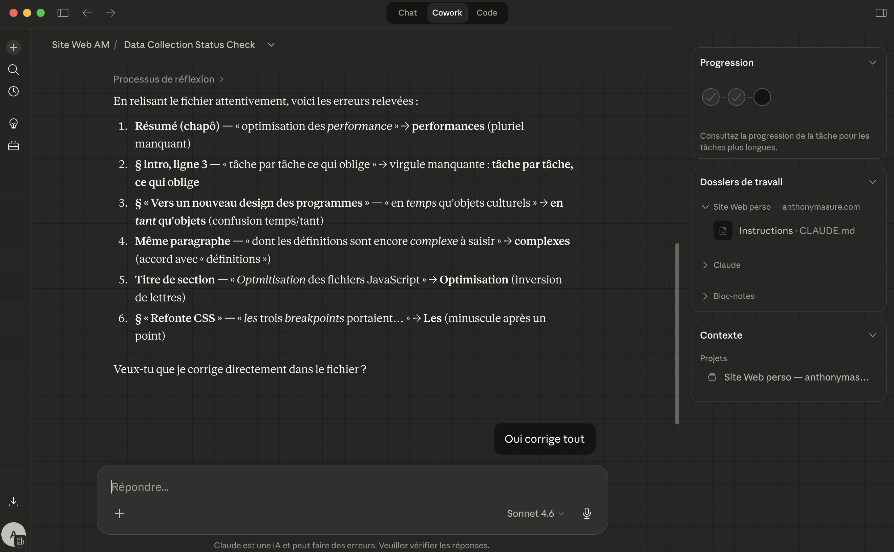Click the Répondre text input field
The image size is (894, 552).
[351, 487]
